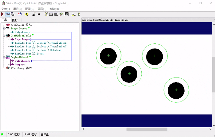Screen dimensions: 215x137
Task: Open the 文件(F) menu
Action: click(6, 9)
